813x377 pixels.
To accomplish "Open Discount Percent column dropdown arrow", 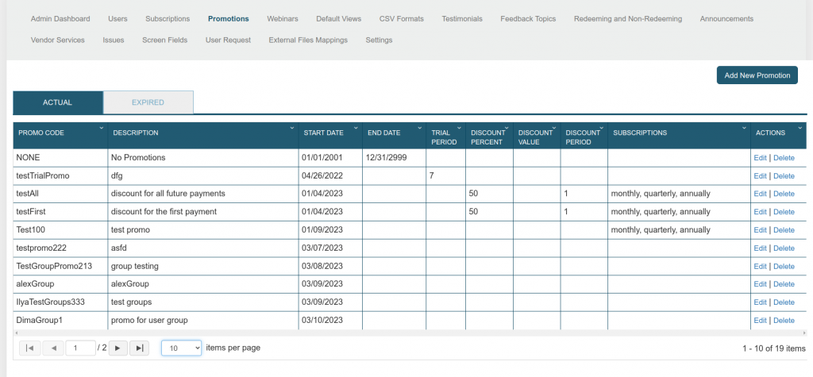I will point(506,128).
